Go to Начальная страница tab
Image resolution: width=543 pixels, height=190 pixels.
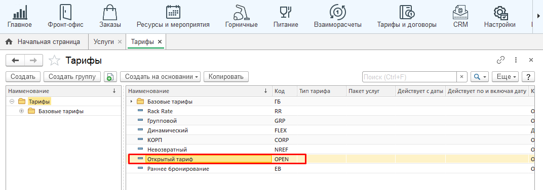[x=43, y=42]
